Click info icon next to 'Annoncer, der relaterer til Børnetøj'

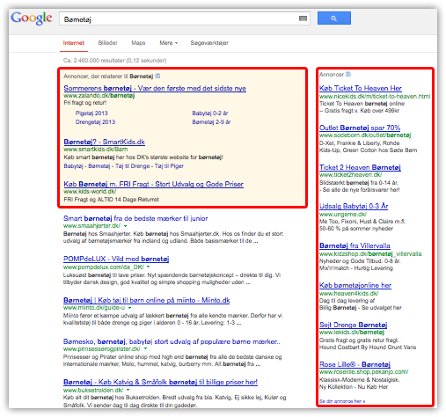pyautogui.click(x=157, y=76)
